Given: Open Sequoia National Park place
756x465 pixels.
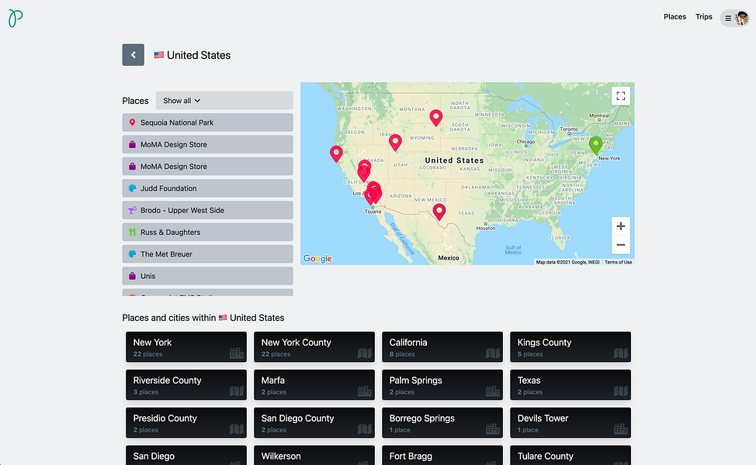Looking at the screenshot, I should click(207, 122).
